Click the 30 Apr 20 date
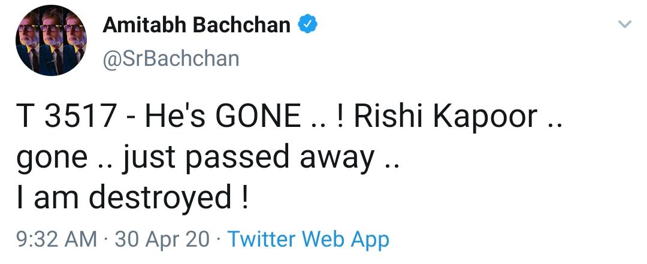647x264 pixels. [162, 239]
